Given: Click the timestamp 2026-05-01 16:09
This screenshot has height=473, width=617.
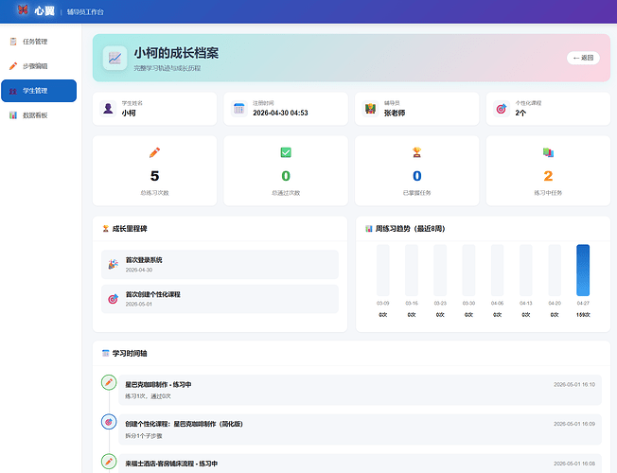Looking at the screenshot, I should [x=574, y=424].
